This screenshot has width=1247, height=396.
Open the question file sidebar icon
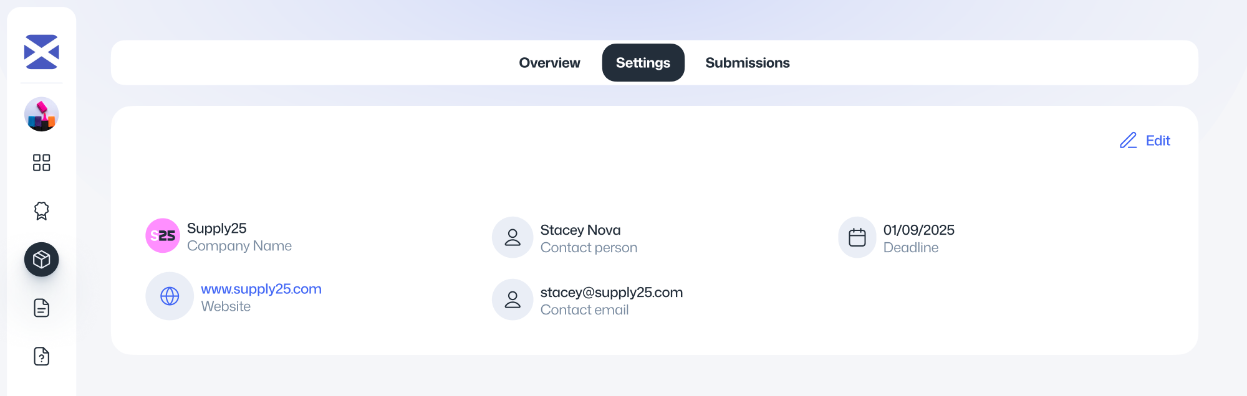[x=41, y=356]
